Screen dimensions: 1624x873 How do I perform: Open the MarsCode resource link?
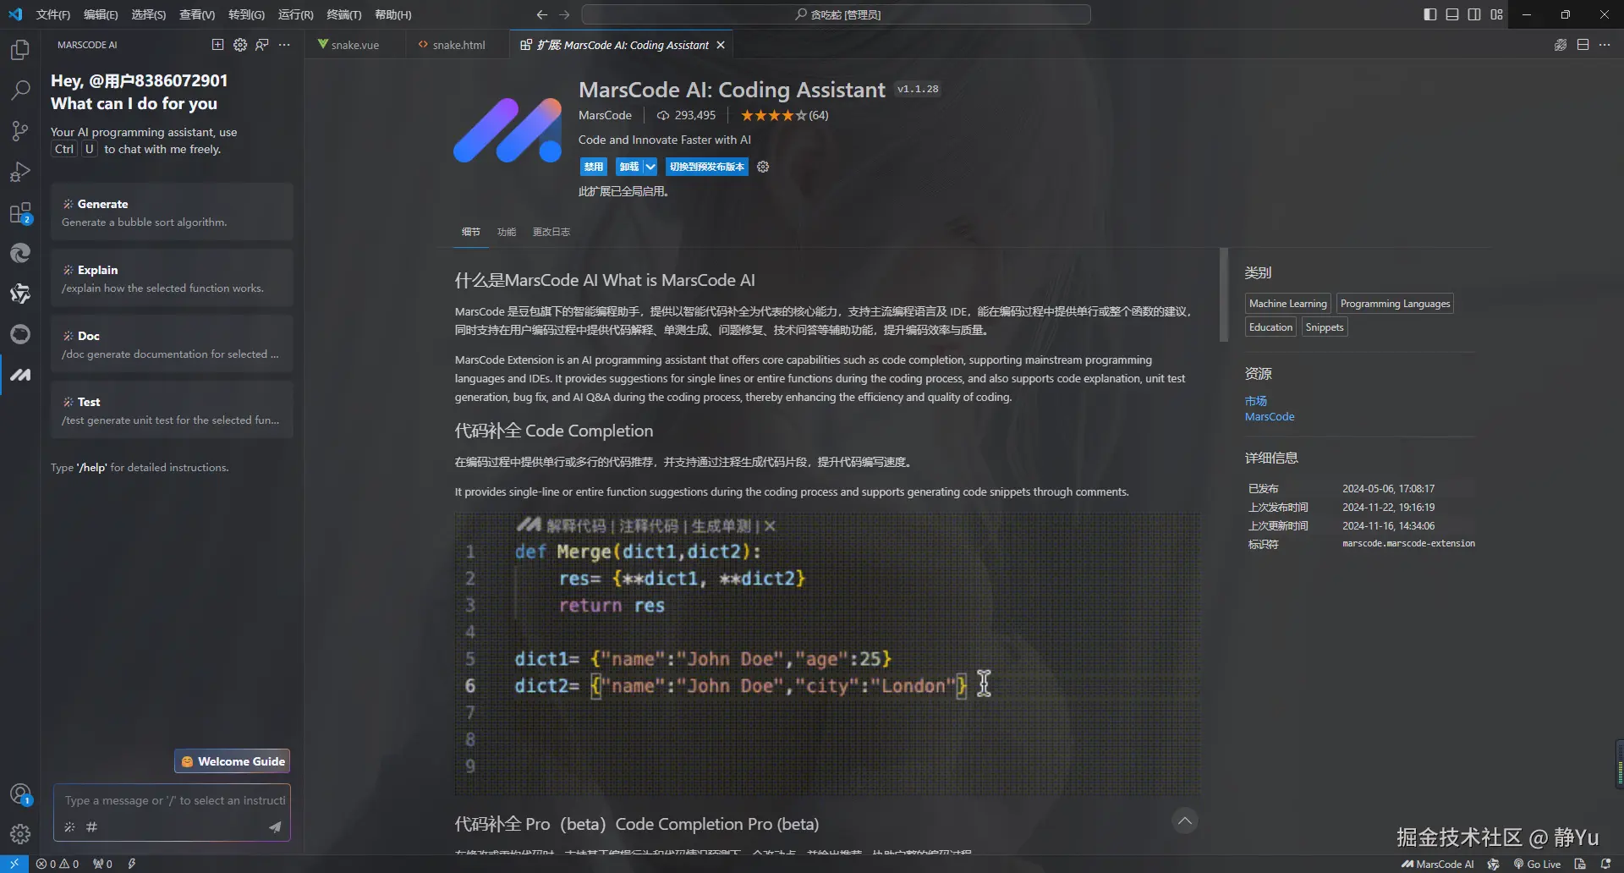coord(1270,417)
